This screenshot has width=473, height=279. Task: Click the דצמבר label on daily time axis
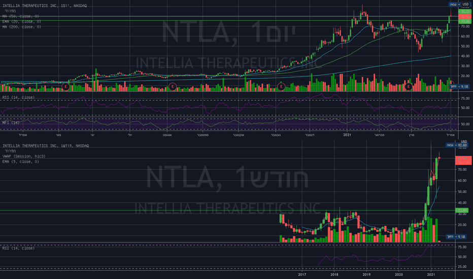click(x=310, y=135)
